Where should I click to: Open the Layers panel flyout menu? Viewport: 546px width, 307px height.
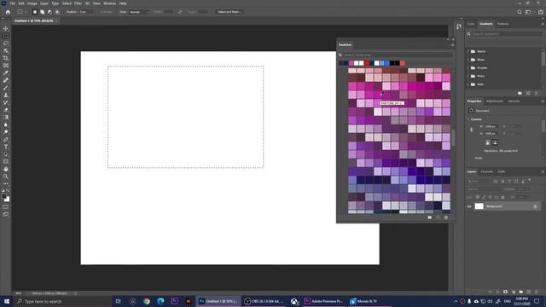(543, 171)
